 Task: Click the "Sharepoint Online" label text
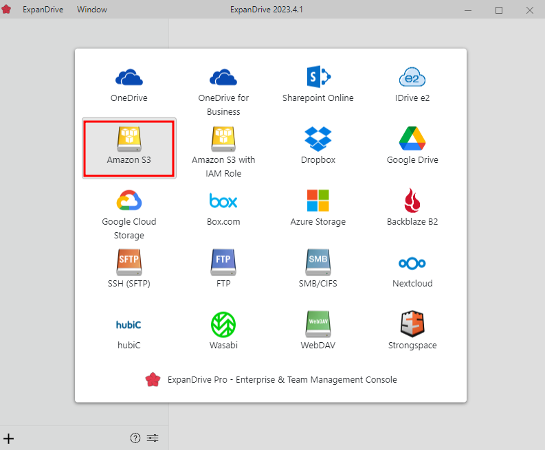coord(318,98)
